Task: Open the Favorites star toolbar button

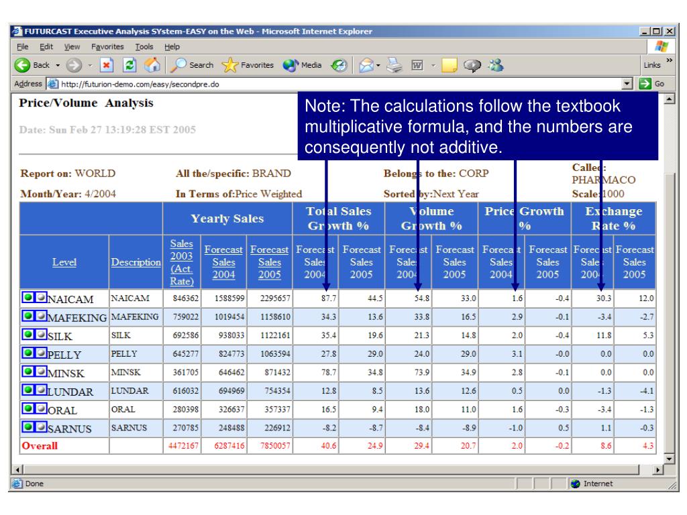Action: [248, 65]
